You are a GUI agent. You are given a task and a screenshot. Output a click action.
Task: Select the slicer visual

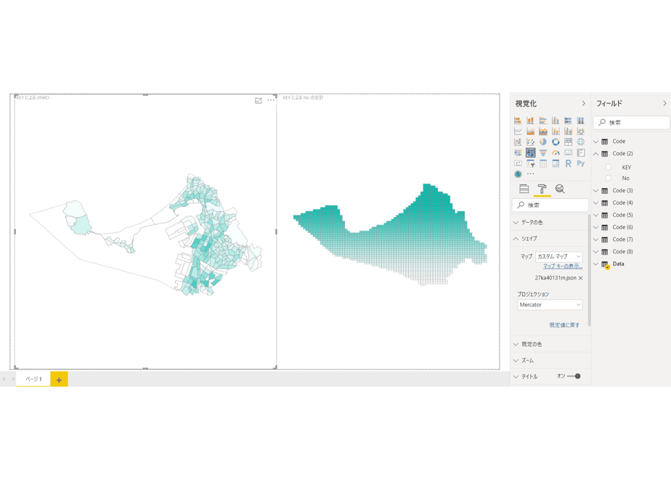[x=530, y=163]
